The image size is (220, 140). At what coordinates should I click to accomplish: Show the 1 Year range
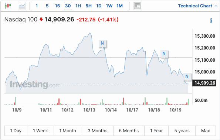pos(156,131)
